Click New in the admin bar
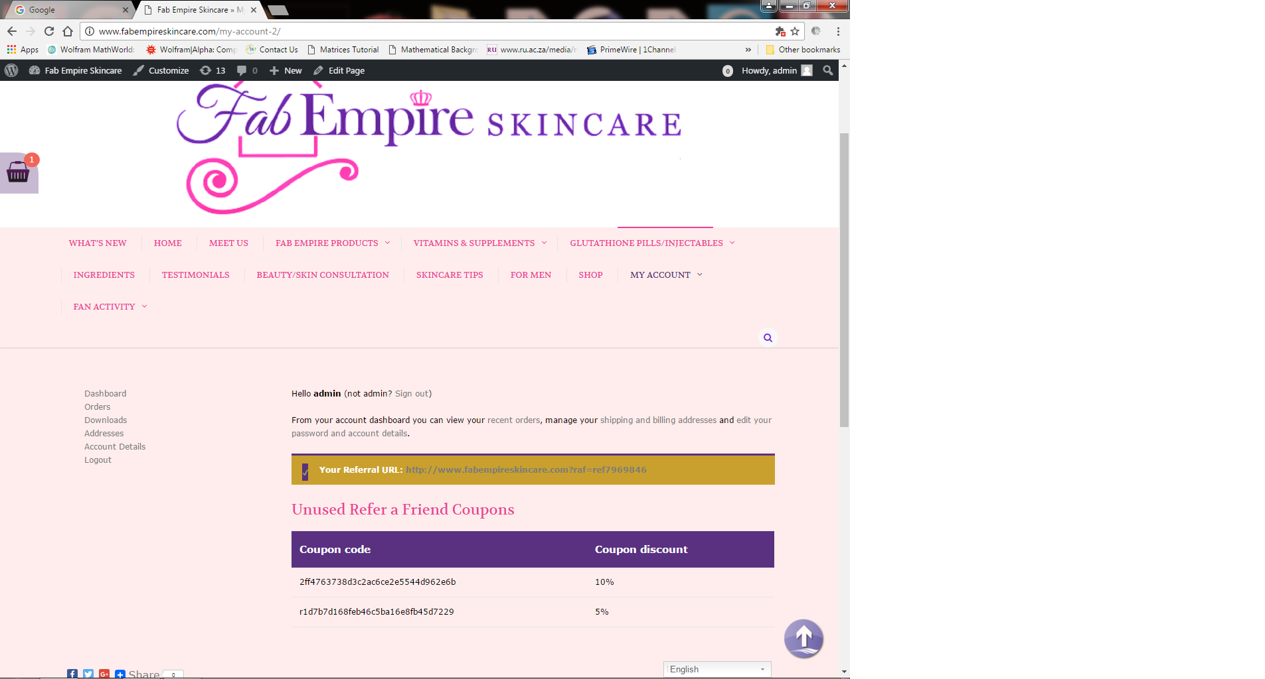1265x679 pixels. [286, 70]
